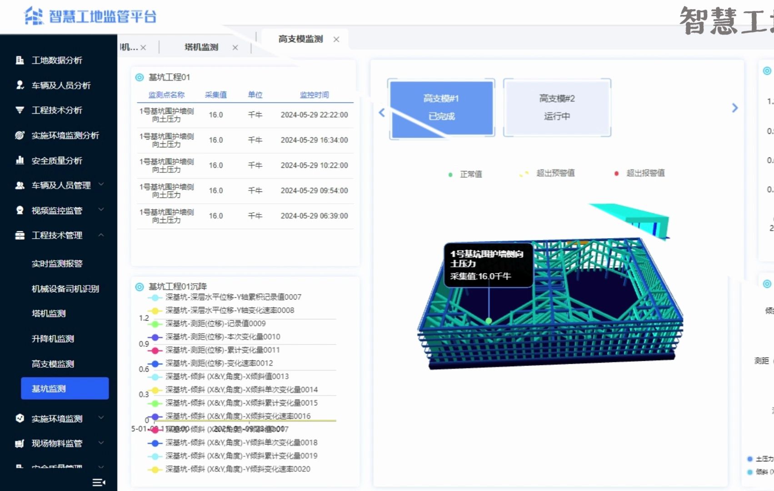Screen dimensions: 774x491
Task: Open 升降机监测 submenu item
Action: click(53, 339)
